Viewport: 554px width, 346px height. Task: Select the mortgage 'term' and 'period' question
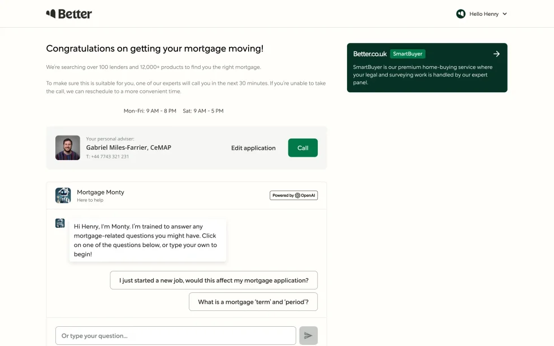coord(253,302)
